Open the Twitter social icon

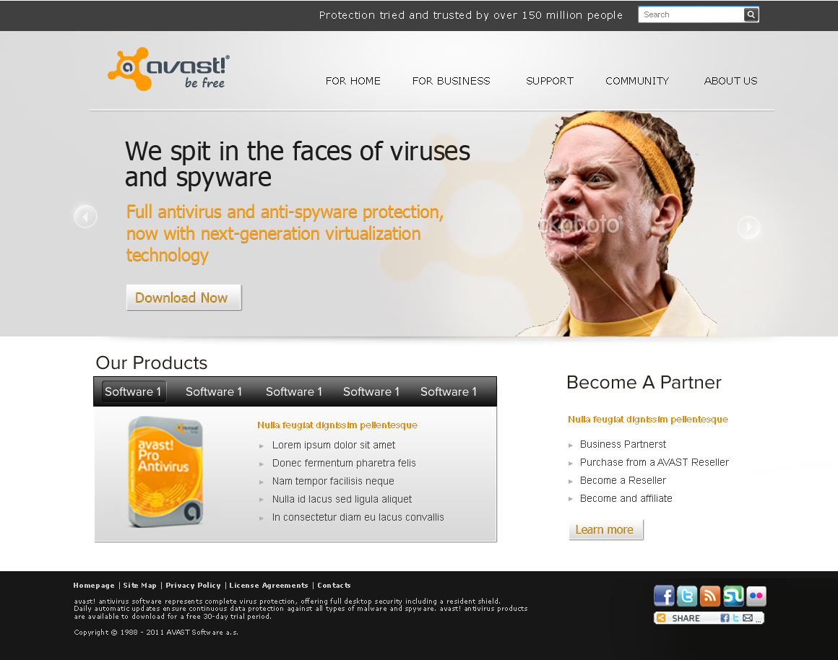coord(687,595)
